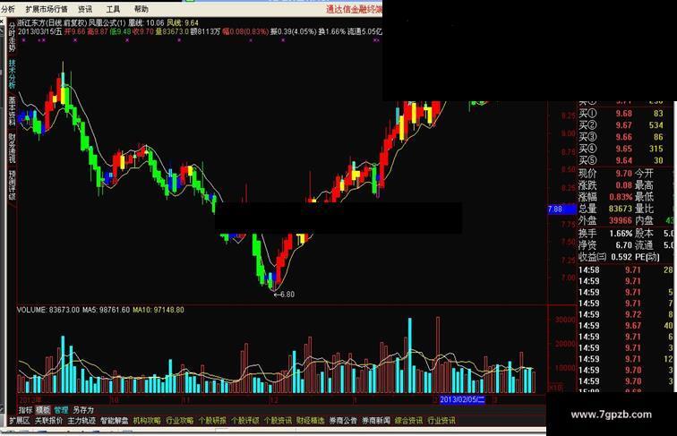Click the blue 7.88 price label
677x436 pixels.
(561, 209)
